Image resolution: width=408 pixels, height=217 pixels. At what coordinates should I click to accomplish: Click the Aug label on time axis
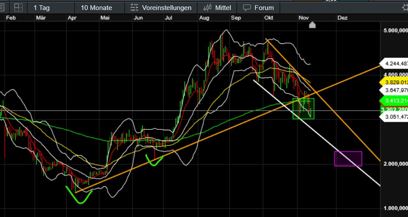coord(204,18)
